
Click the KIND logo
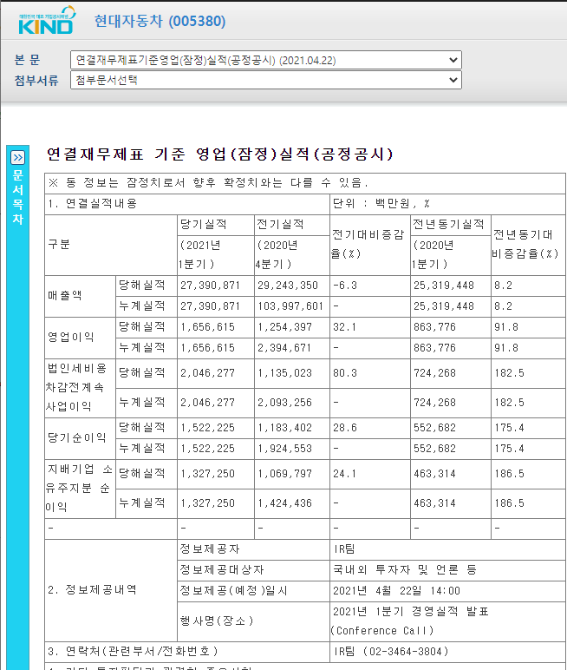pos(47,20)
